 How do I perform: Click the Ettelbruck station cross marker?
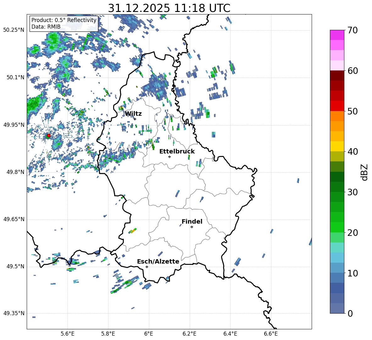click(169, 157)
